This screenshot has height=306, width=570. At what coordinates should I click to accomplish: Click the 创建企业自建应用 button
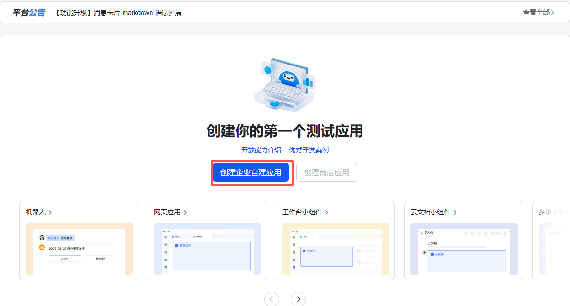(251, 172)
